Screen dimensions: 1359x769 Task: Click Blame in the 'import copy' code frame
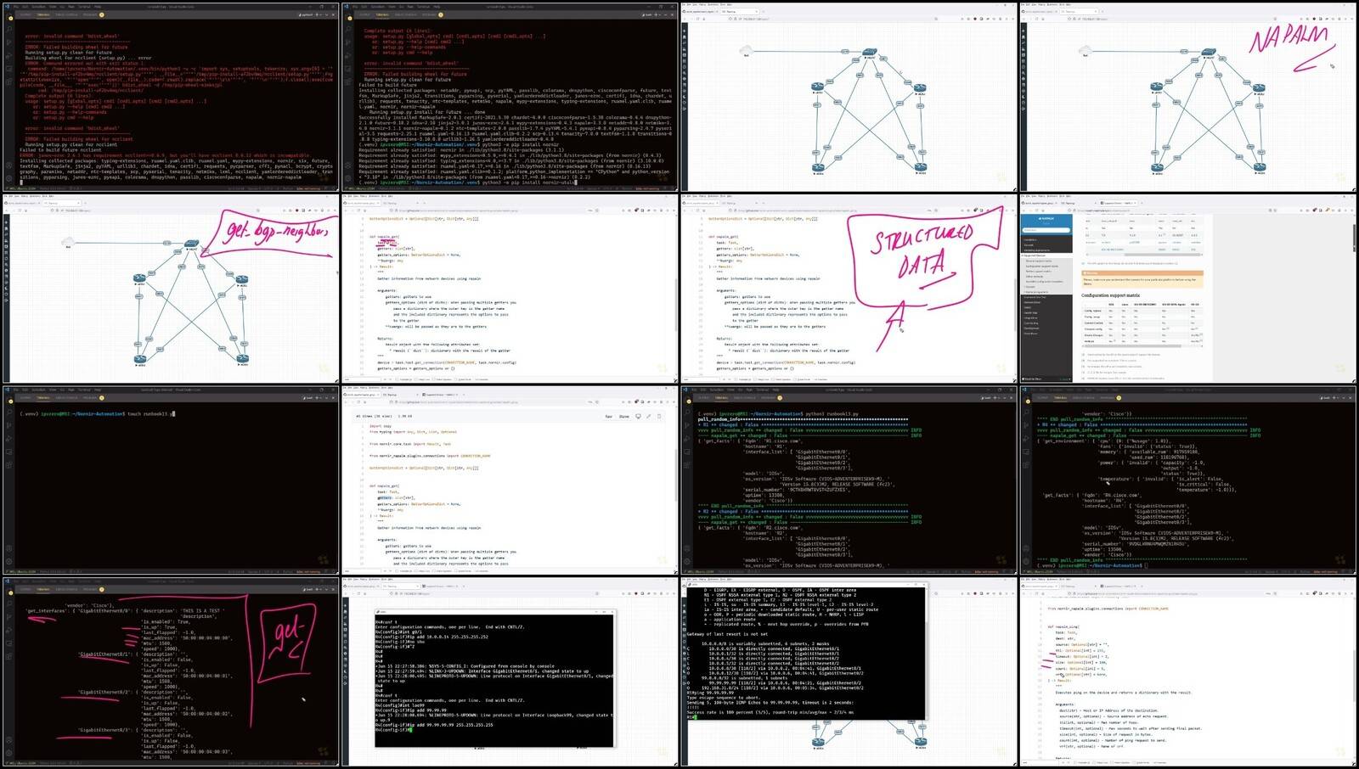click(x=624, y=416)
